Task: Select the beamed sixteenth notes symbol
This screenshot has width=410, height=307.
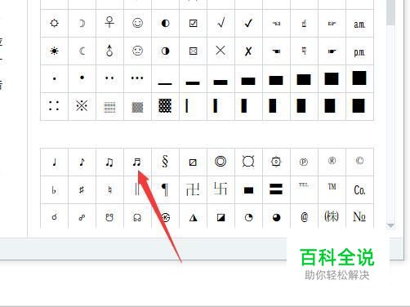Action: click(136, 162)
